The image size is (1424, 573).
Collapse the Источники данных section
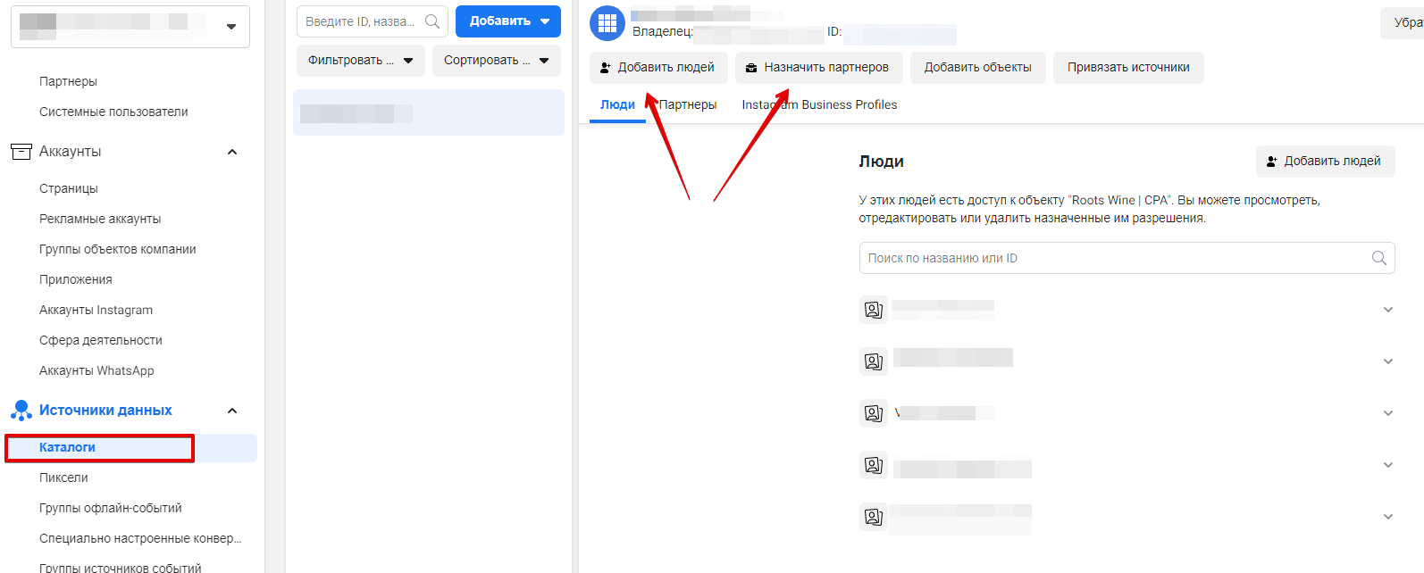click(x=232, y=411)
